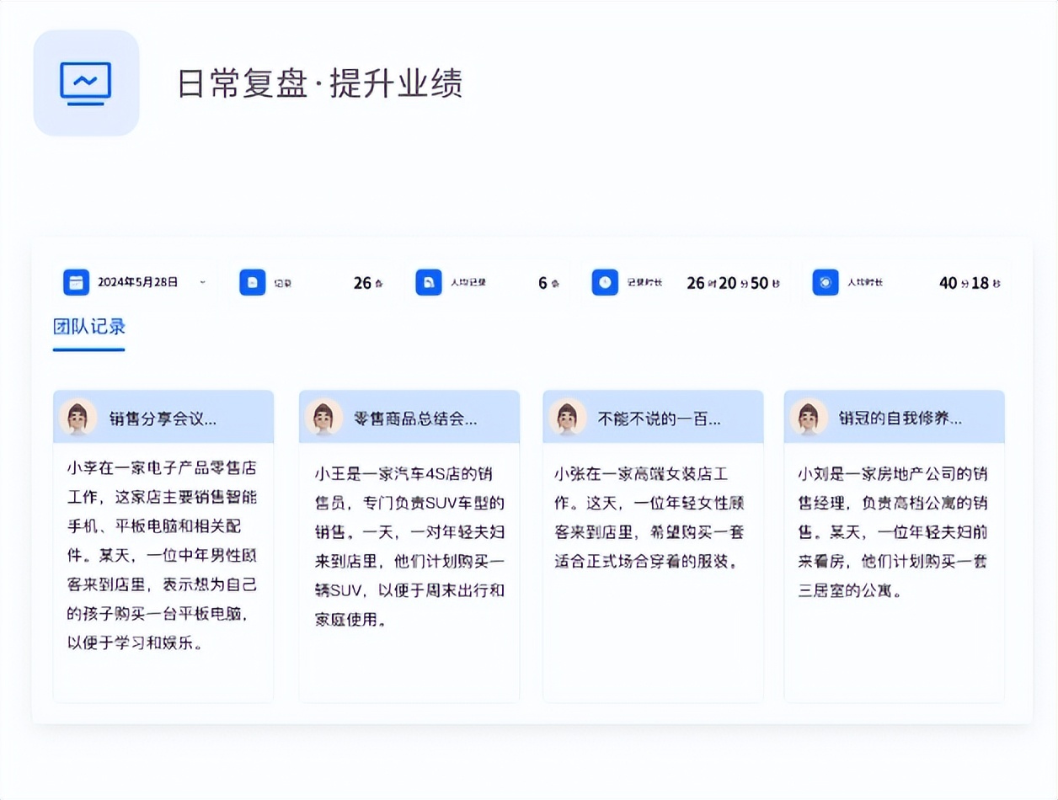Click avatar on 销售分享会议 card
Screen dimensions: 1058x800
[x=78, y=417]
